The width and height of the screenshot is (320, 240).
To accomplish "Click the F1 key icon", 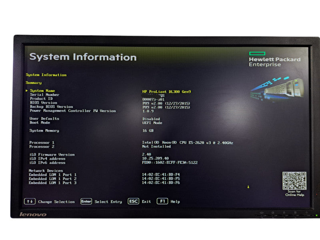I will [x=162, y=201].
